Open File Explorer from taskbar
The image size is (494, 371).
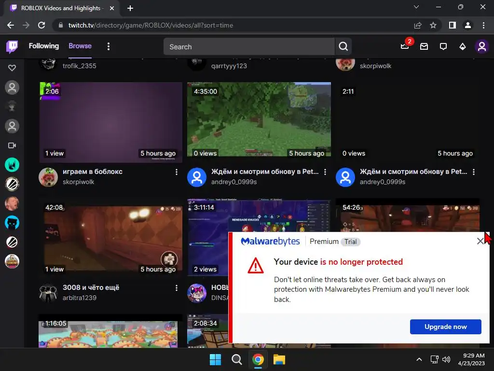[x=279, y=359]
